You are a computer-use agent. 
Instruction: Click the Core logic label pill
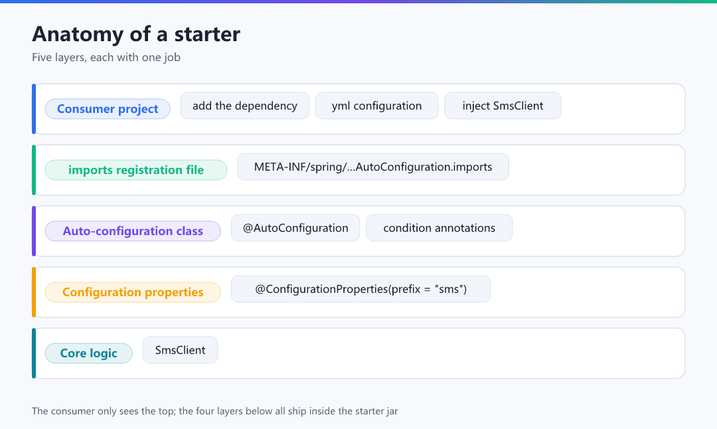(x=89, y=353)
